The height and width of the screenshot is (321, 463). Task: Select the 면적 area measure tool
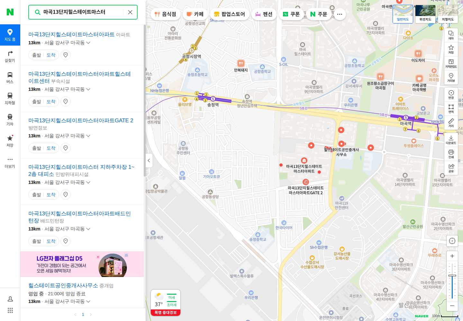pyautogui.click(x=451, y=109)
